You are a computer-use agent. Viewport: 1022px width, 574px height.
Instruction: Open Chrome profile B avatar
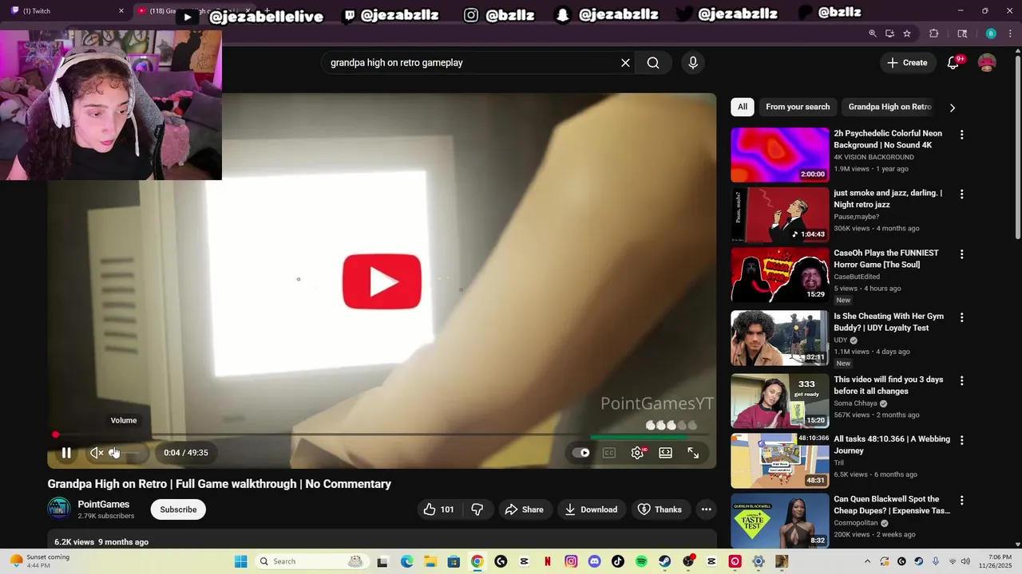click(991, 33)
